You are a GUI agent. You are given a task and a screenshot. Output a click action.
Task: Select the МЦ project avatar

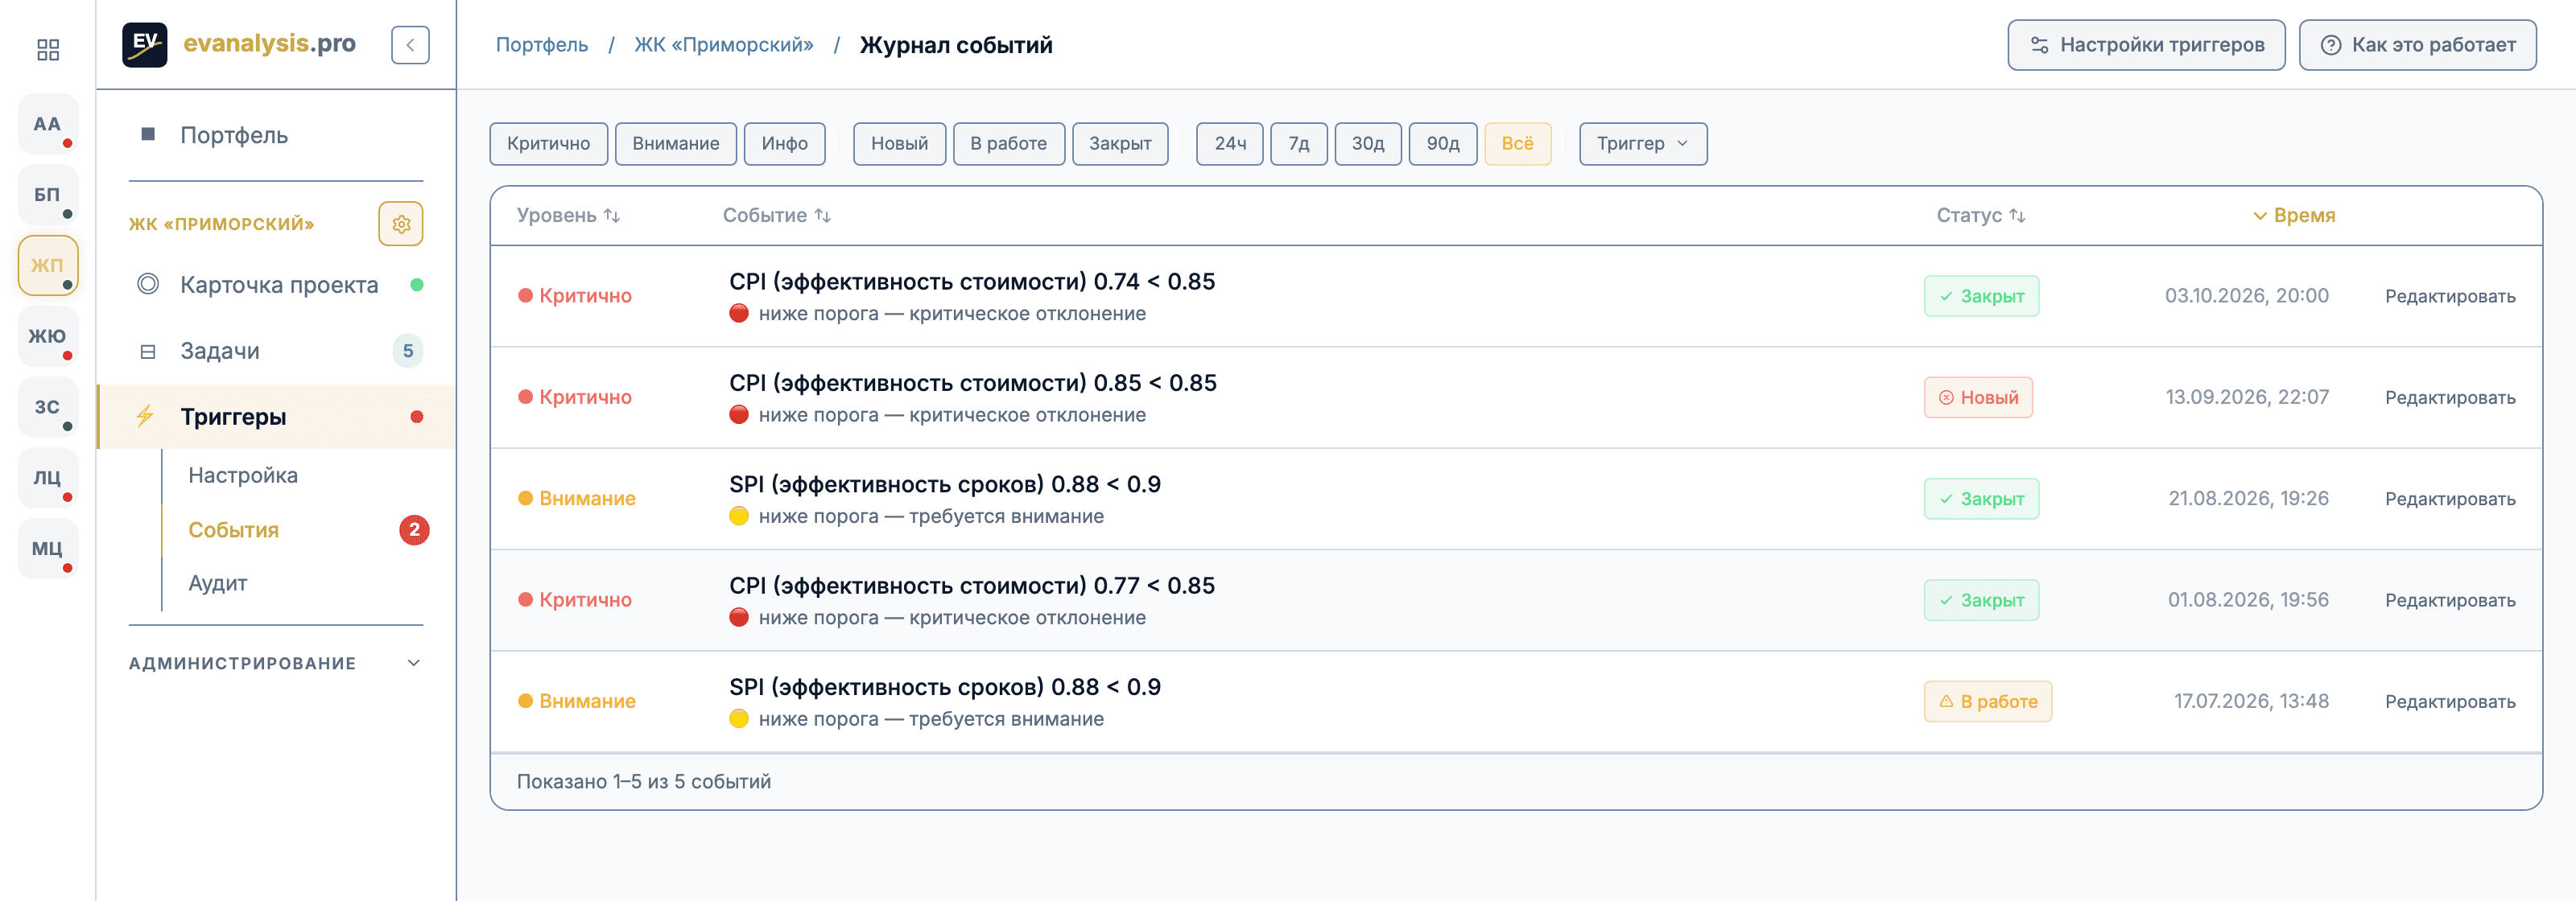(48, 547)
